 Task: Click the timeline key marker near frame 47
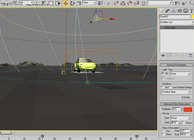[137, 136]
